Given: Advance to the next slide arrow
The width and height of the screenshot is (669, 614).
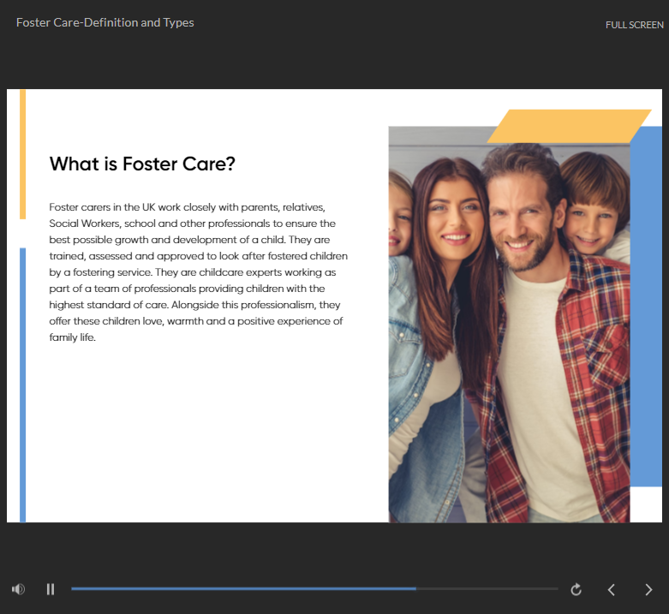Looking at the screenshot, I should click(648, 589).
